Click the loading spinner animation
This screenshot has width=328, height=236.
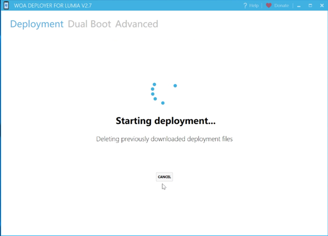coord(162,93)
